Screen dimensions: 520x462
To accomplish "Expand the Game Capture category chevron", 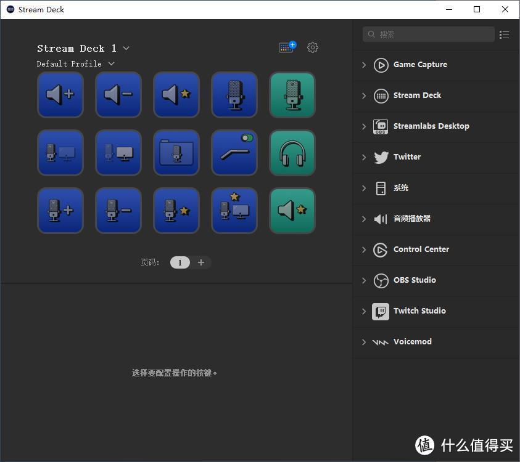I will 364,65.
